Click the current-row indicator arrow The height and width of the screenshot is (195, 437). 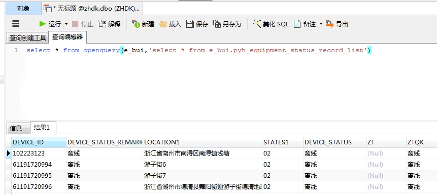click(9, 153)
